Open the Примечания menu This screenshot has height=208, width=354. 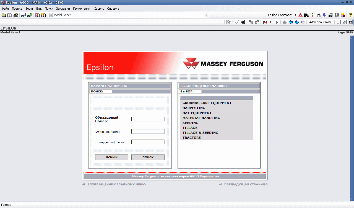click(x=82, y=9)
